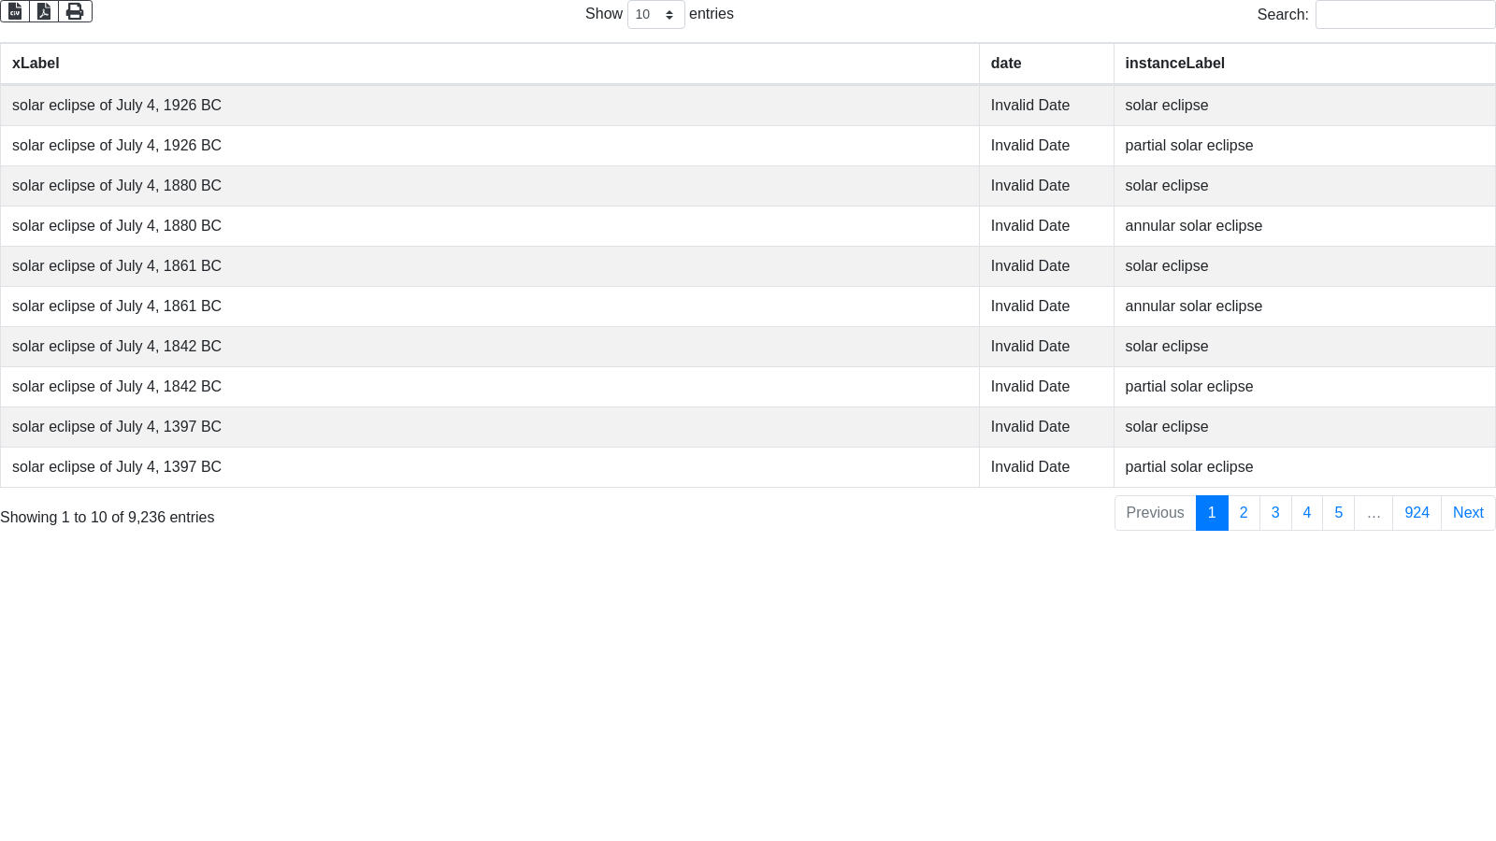Select first row solar eclipse July 4, 1926 BC

coord(117,106)
